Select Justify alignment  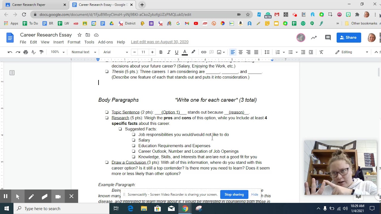(x=256, y=52)
